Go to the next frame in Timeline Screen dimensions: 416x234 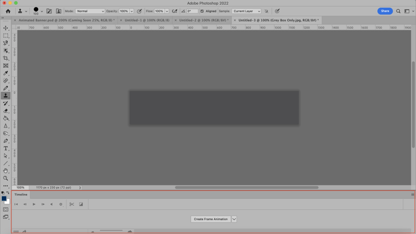(x=43, y=204)
